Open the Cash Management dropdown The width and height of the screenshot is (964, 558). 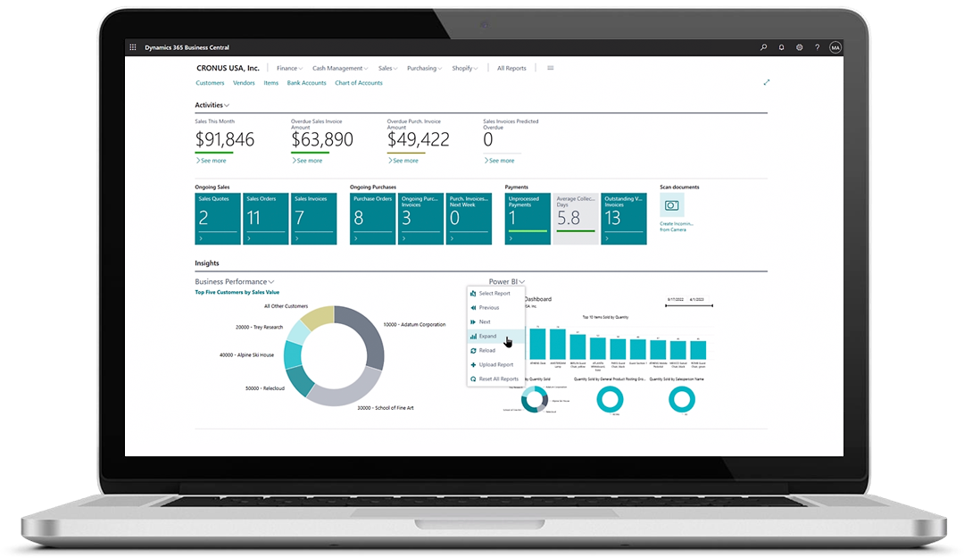point(340,68)
